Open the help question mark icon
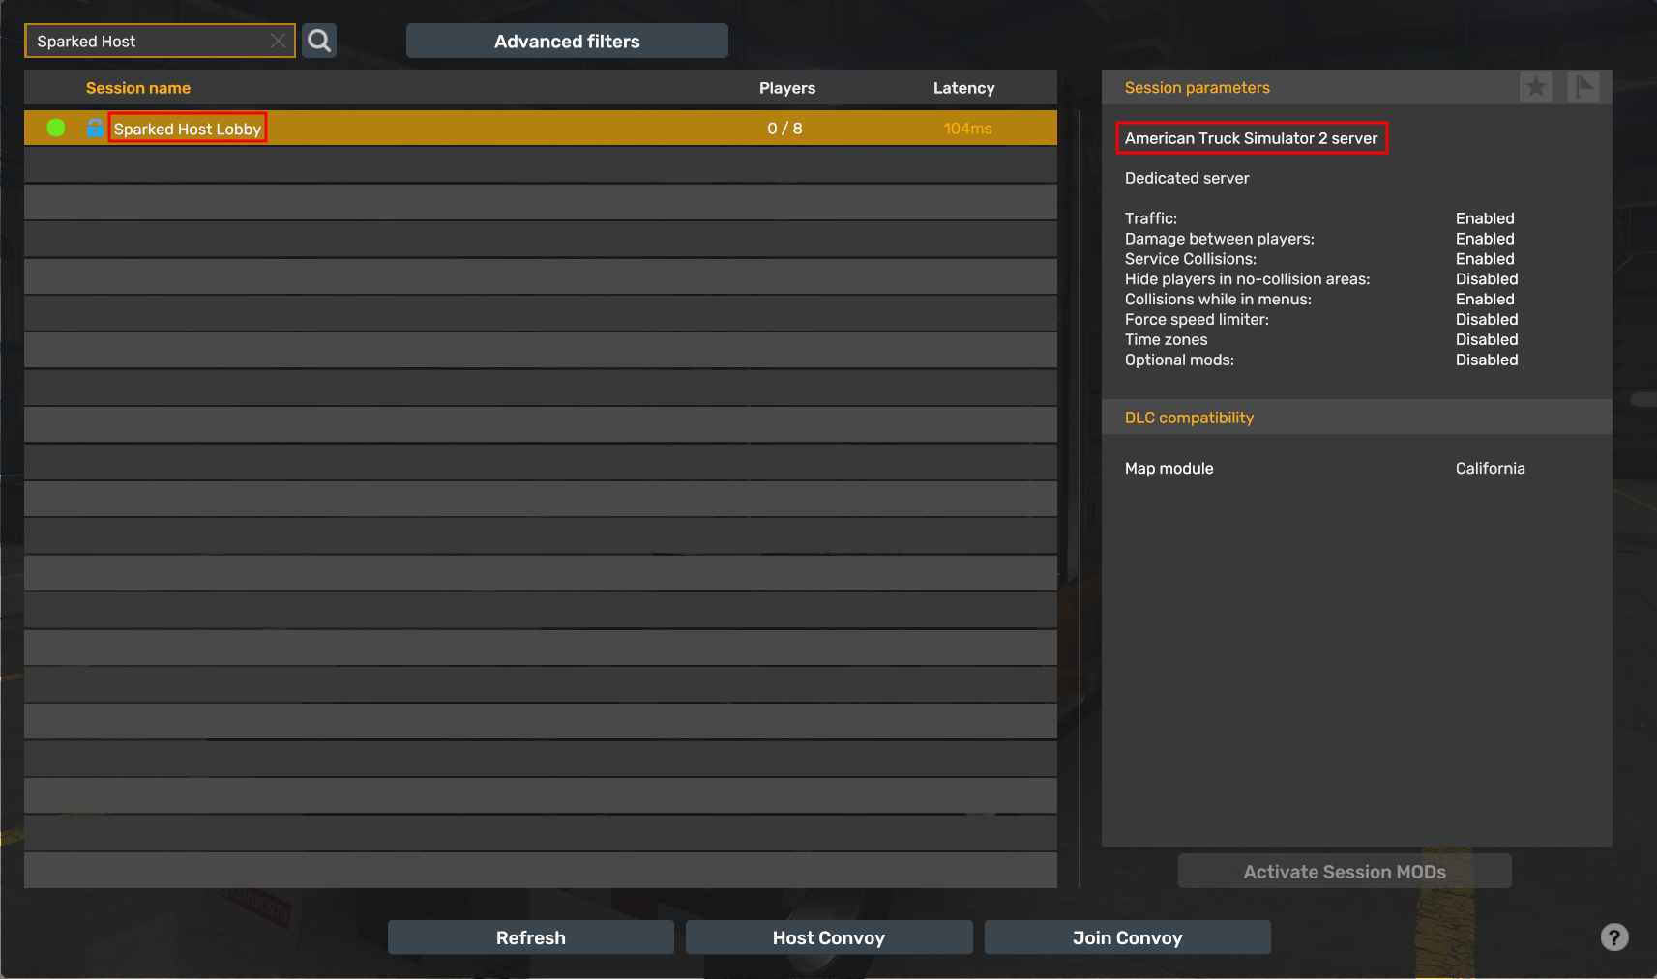Viewport: 1657px width, 979px height. click(1613, 937)
